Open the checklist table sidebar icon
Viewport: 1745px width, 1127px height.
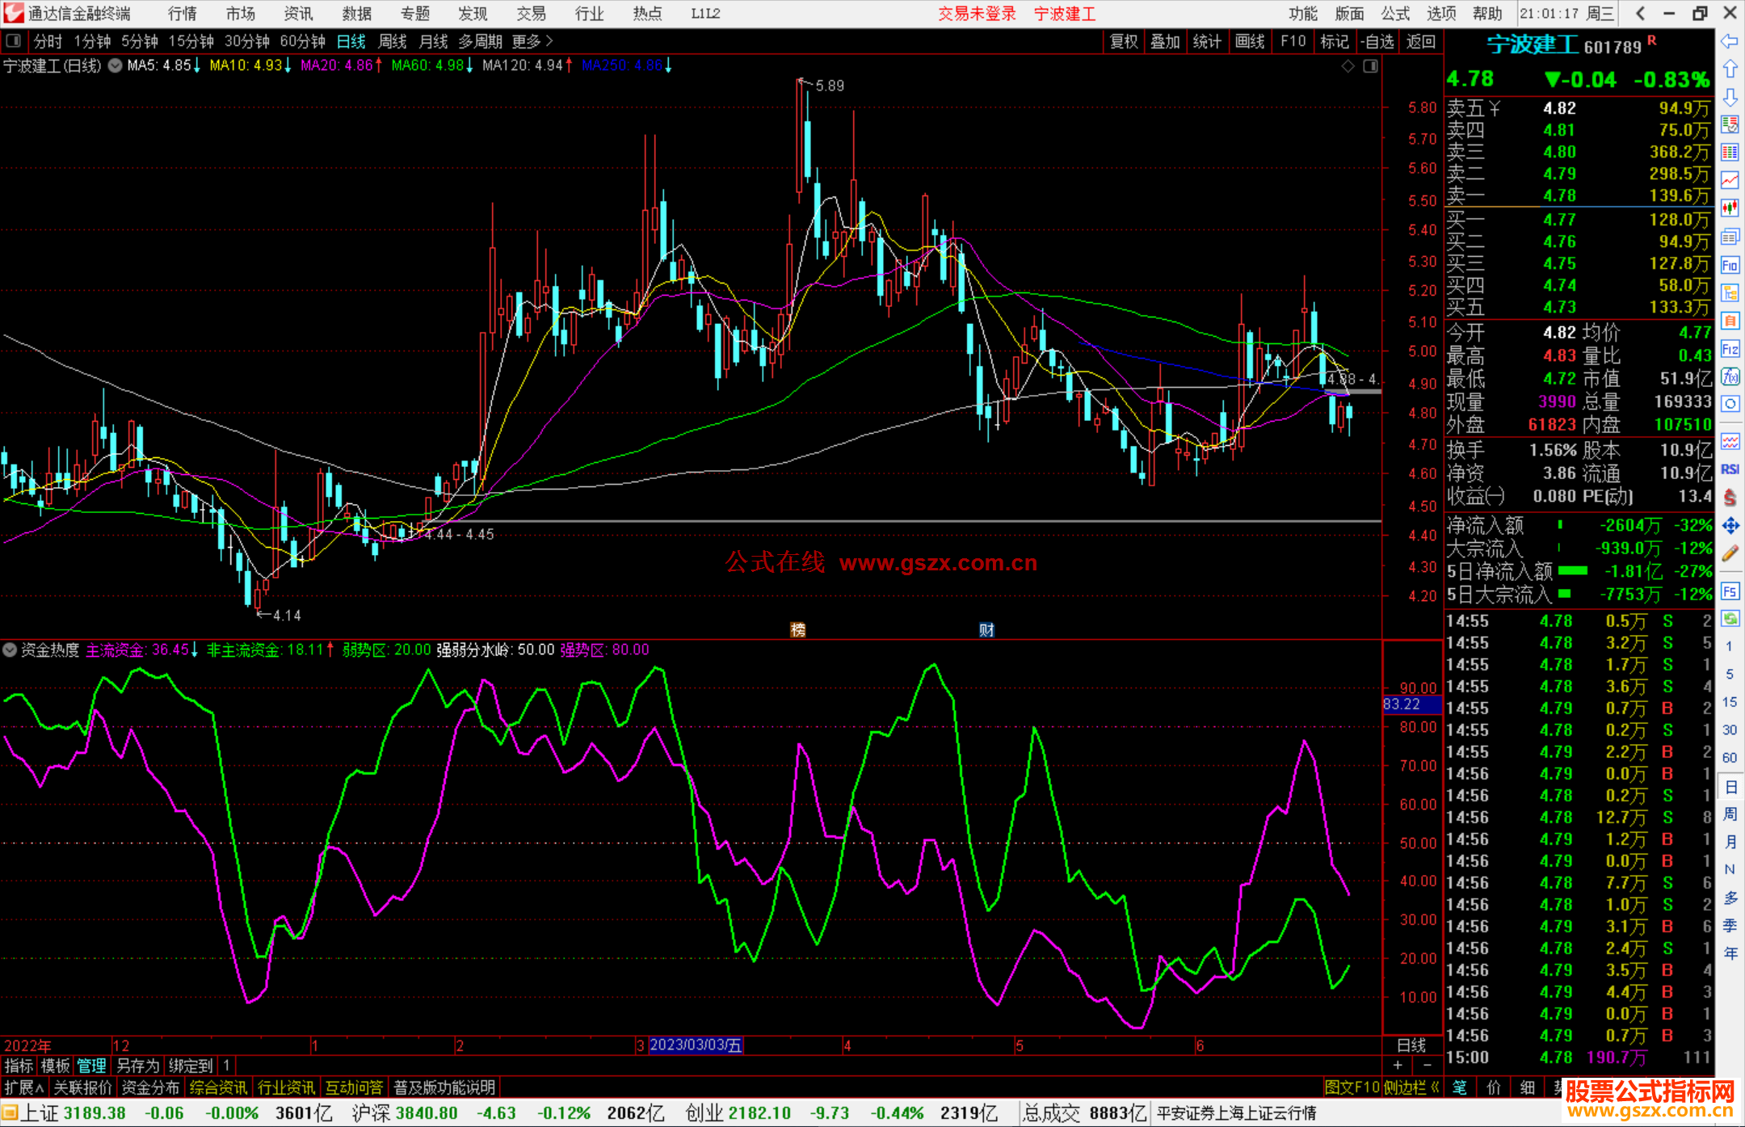pos(1730,124)
